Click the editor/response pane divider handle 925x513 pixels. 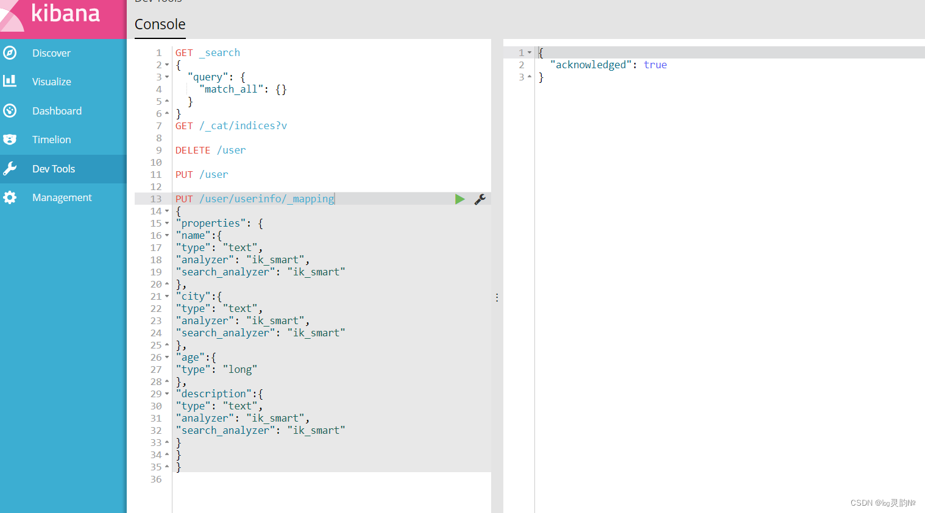click(497, 297)
